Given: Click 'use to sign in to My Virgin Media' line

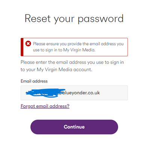Looking at the screenshot, I should [x=64, y=50].
